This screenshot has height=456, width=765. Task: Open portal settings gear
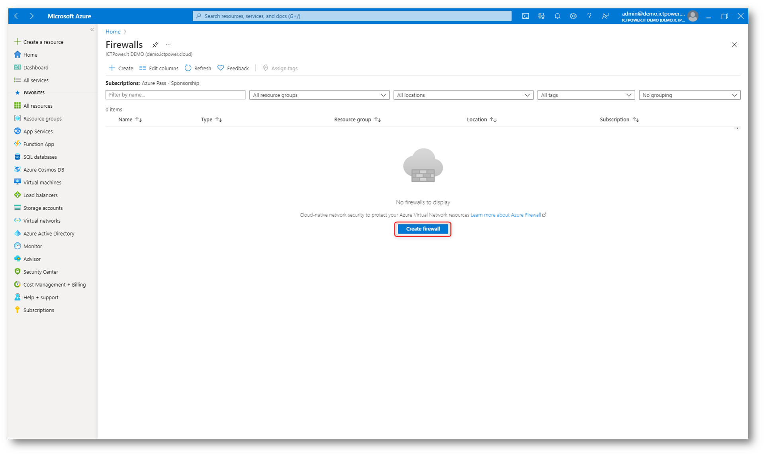tap(573, 16)
